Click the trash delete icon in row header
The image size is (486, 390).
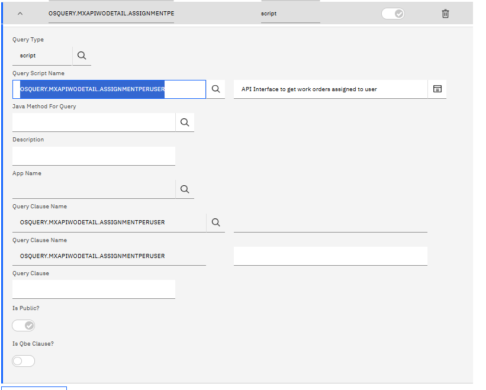pos(445,14)
